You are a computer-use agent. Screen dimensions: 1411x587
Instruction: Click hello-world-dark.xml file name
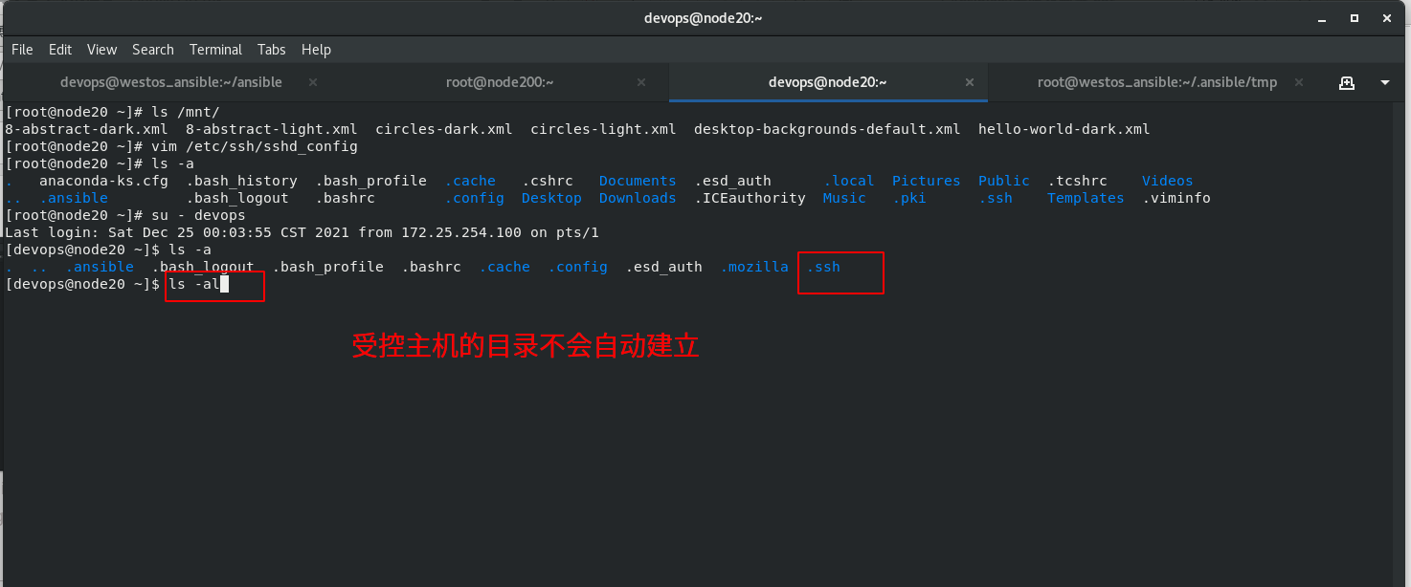pyautogui.click(x=1064, y=129)
